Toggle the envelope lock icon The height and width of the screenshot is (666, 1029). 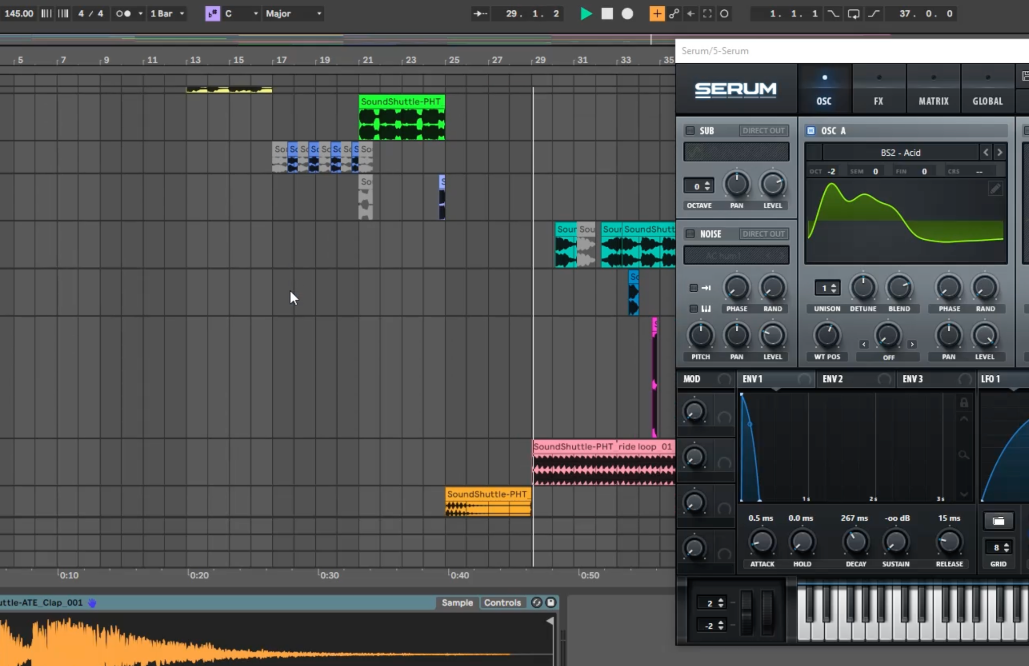[964, 403]
